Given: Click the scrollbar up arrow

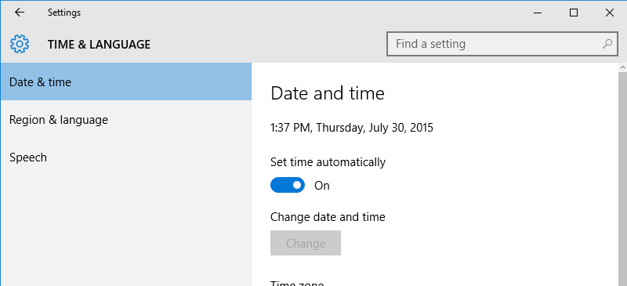Looking at the screenshot, I should [622, 67].
